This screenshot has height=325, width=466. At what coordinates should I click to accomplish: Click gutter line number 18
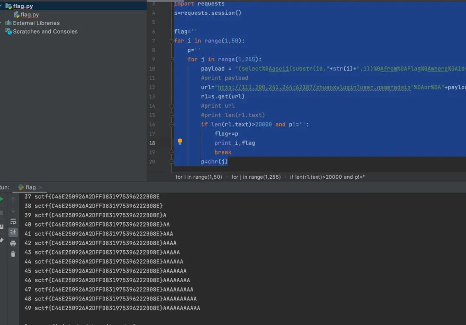(152, 143)
